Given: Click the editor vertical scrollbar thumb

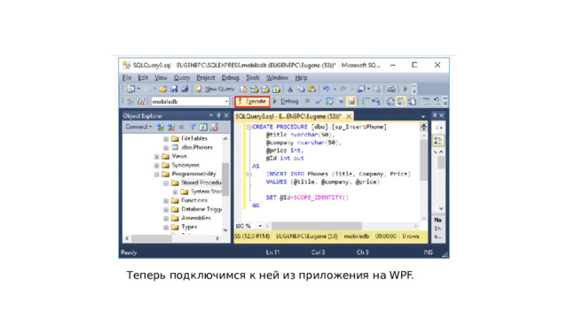Looking at the screenshot, I should click(423, 160).
